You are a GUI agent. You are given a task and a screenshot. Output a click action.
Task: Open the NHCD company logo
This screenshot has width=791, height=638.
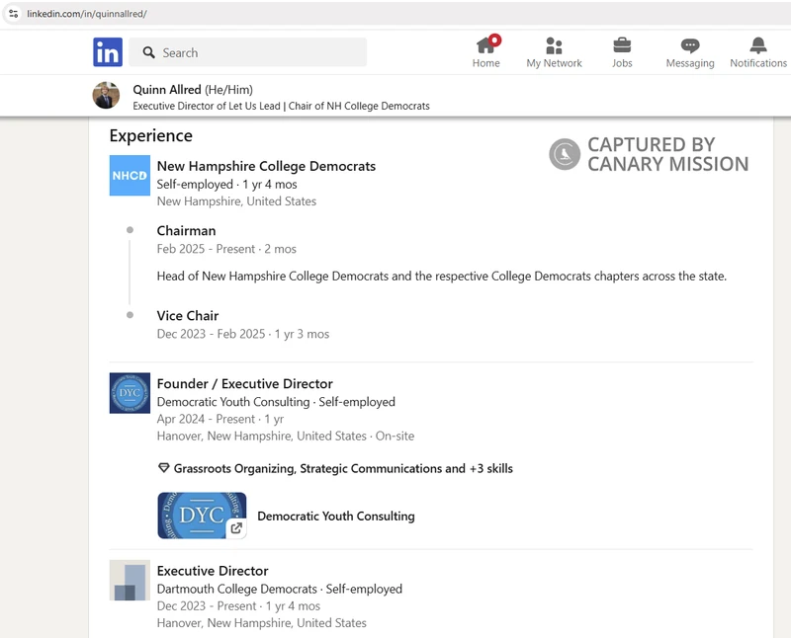pyautogui.click(x=130, y=175)
